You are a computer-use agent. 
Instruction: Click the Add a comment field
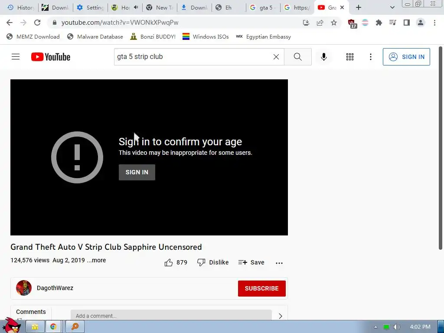point(171,316)
